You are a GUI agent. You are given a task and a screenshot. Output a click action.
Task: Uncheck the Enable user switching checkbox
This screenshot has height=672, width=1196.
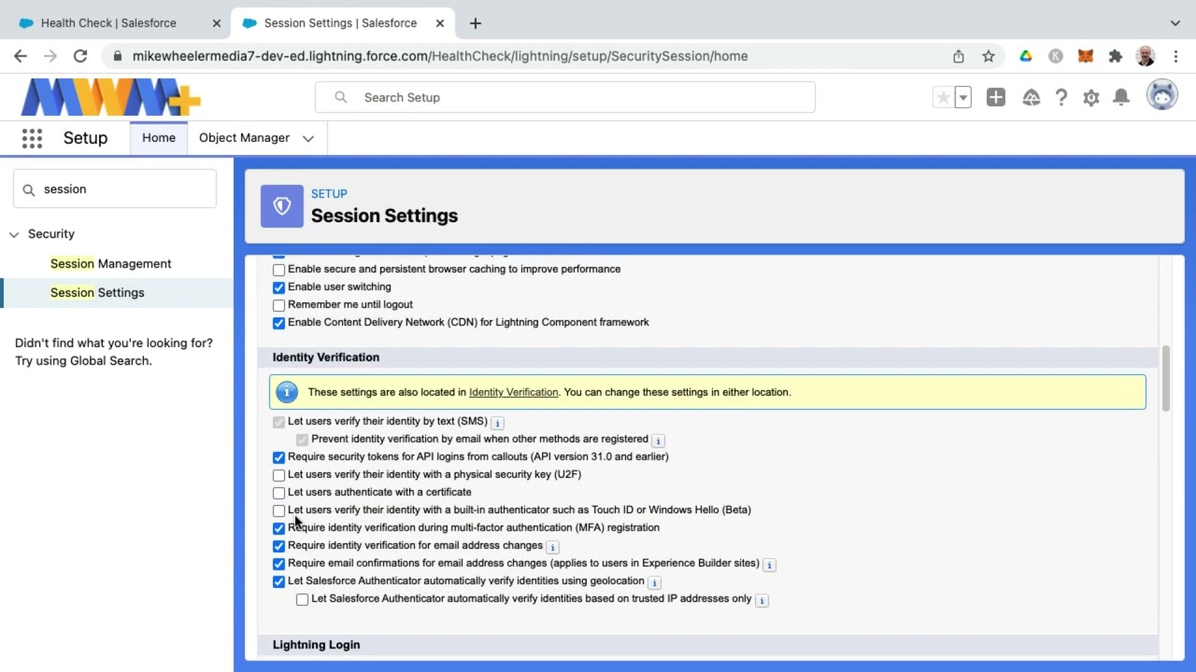tap(278, 287)
